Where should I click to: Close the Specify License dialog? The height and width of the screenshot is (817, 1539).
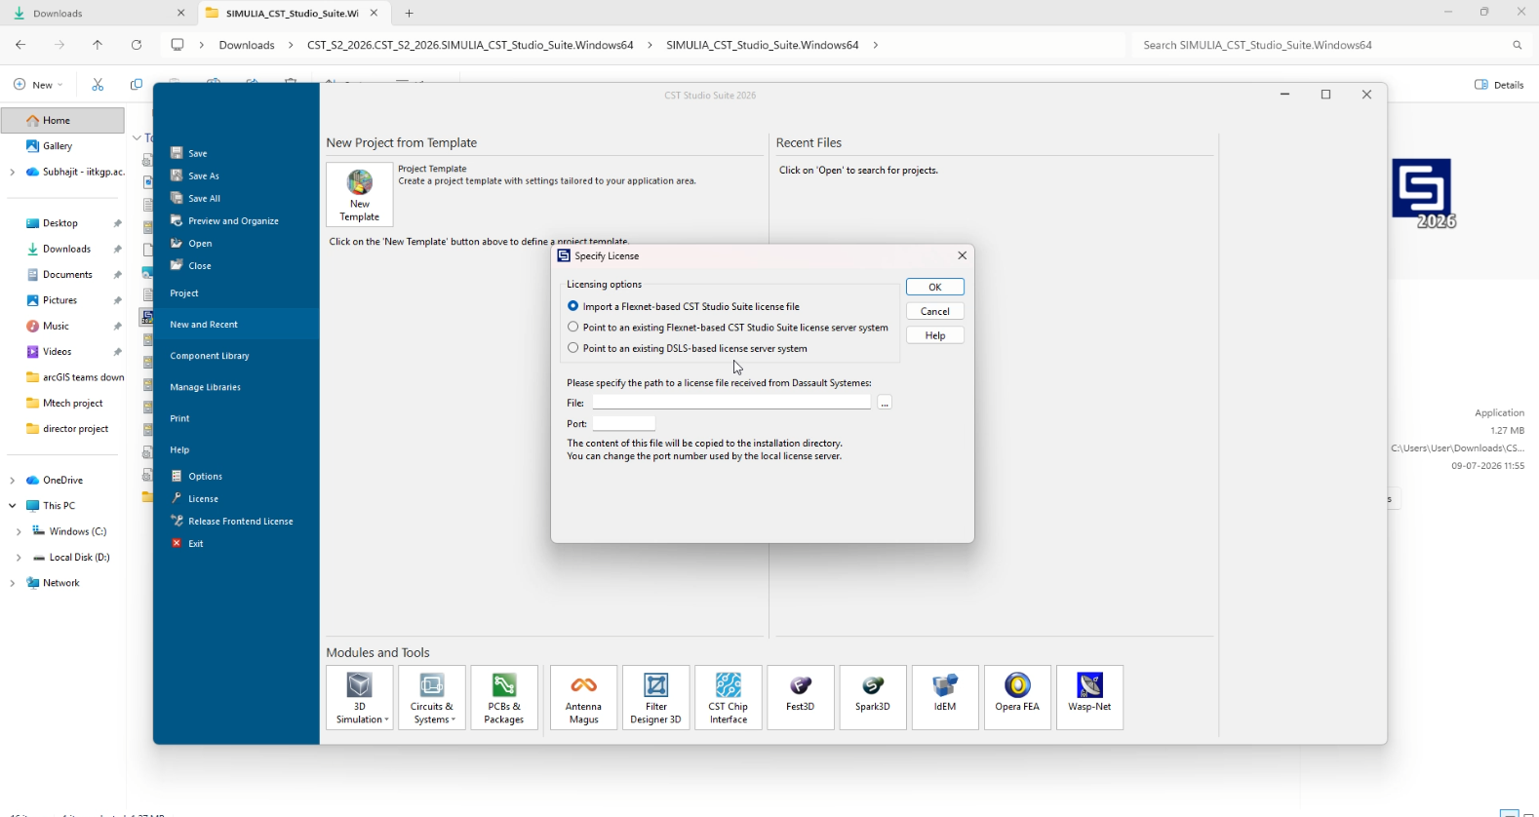coord(962,255)
